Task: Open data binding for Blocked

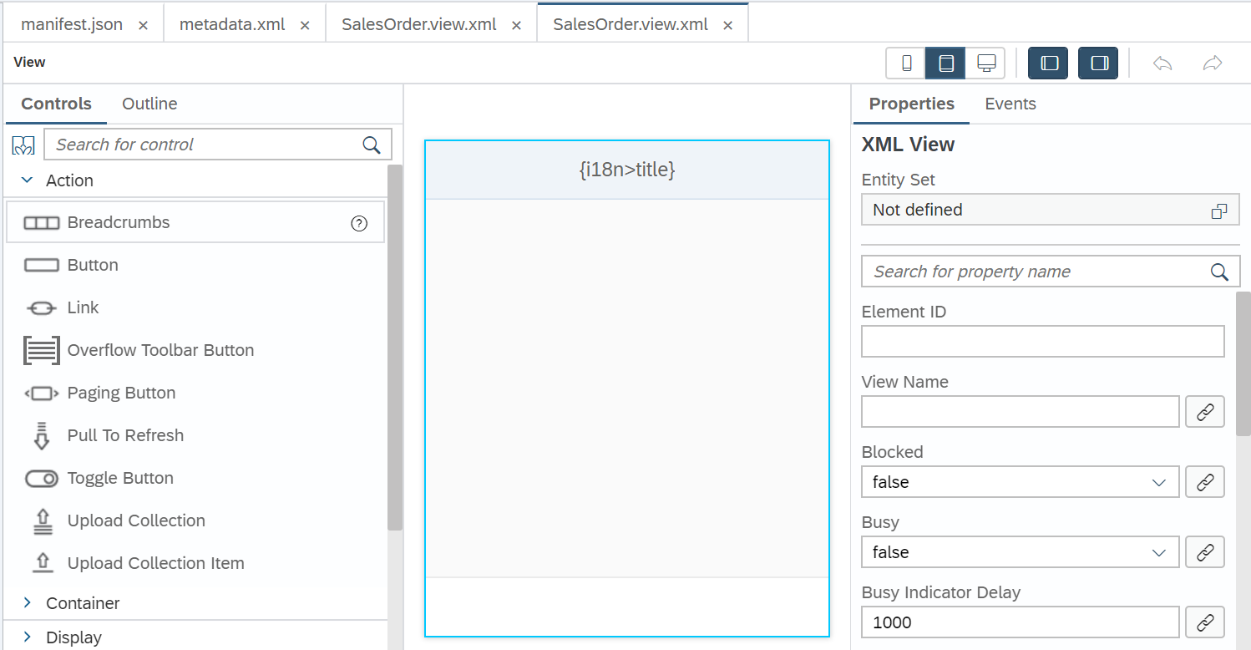Action: (1205, 482)
